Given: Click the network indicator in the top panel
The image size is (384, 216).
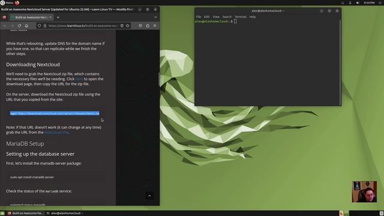Looking at the screenshot, I should click(x=343, y=2).
